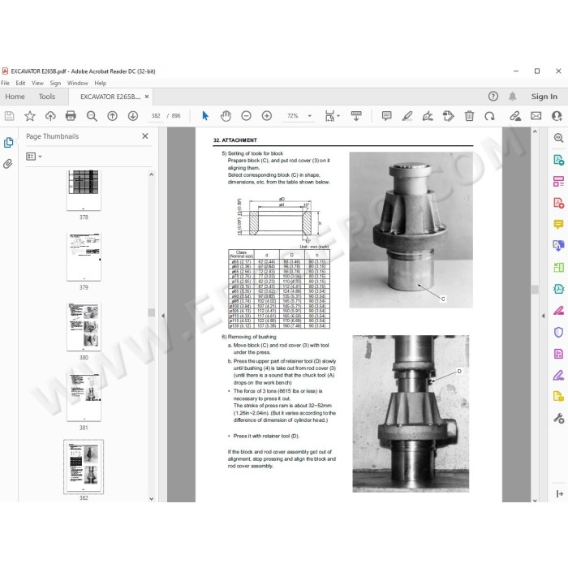Image resolution: width=568 pixels, height=568 pixels.
Task: Open the File menu
Action: point(6,83)
